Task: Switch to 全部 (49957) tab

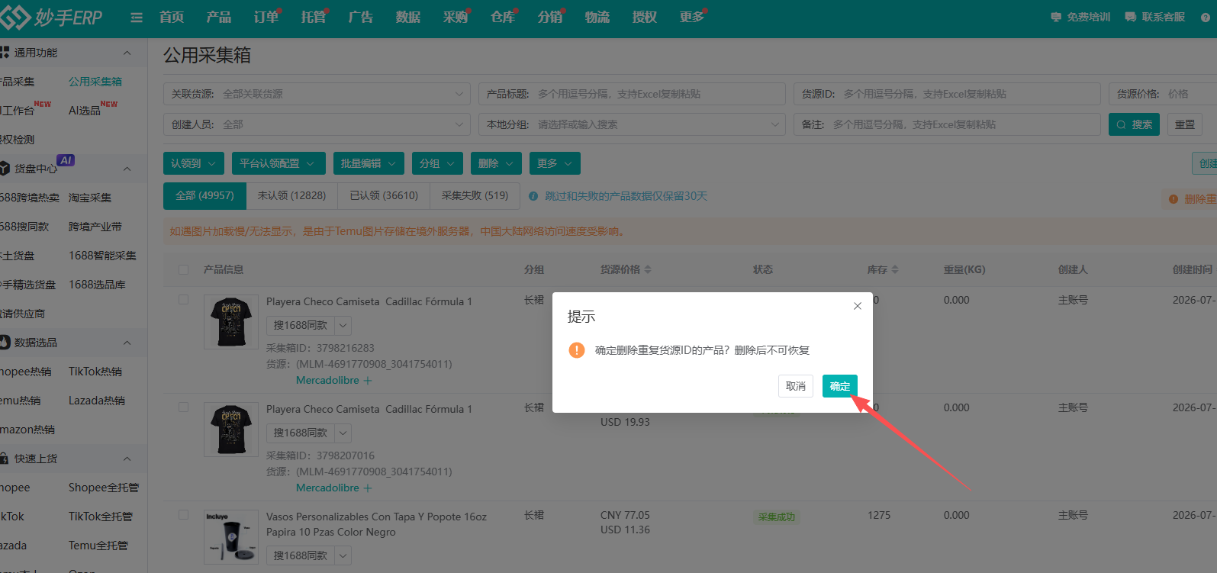Action: 204,195
